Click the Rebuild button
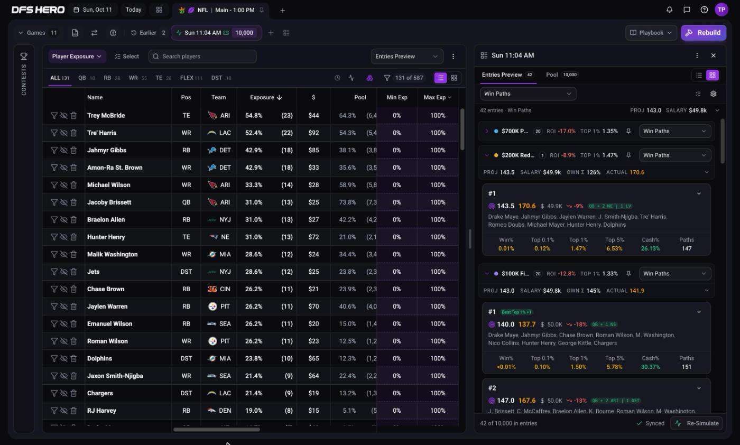Screen dimensions: 740x445 click(704, 33)
